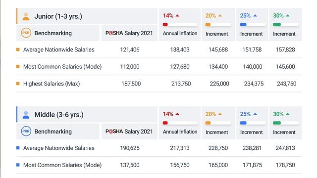
Task: Select the Junior (1-3 yrs.) heading
Action: [58, 16]
